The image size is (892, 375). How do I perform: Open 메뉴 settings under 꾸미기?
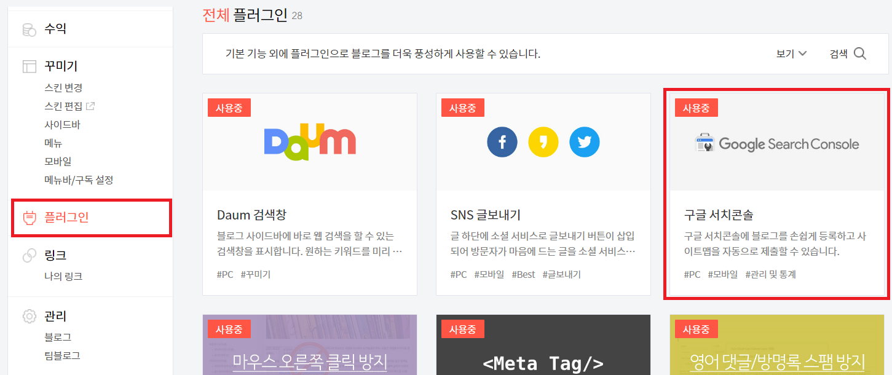coord(53,143)
